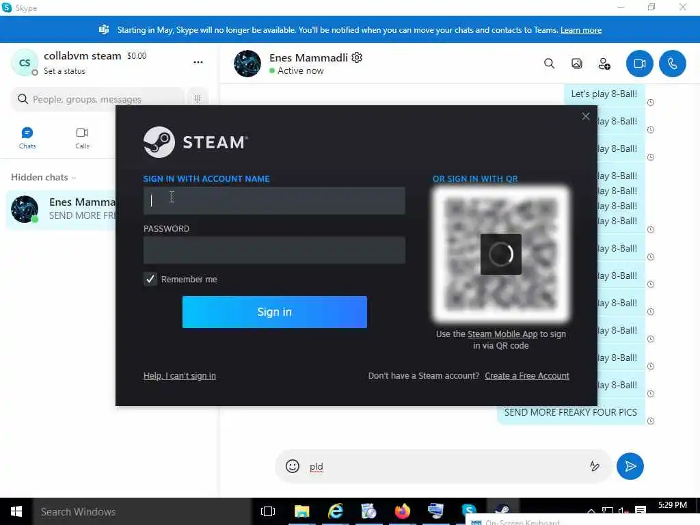Close the Steam sign-in dialog
The image size is (700, 525).
click(585, 116)
